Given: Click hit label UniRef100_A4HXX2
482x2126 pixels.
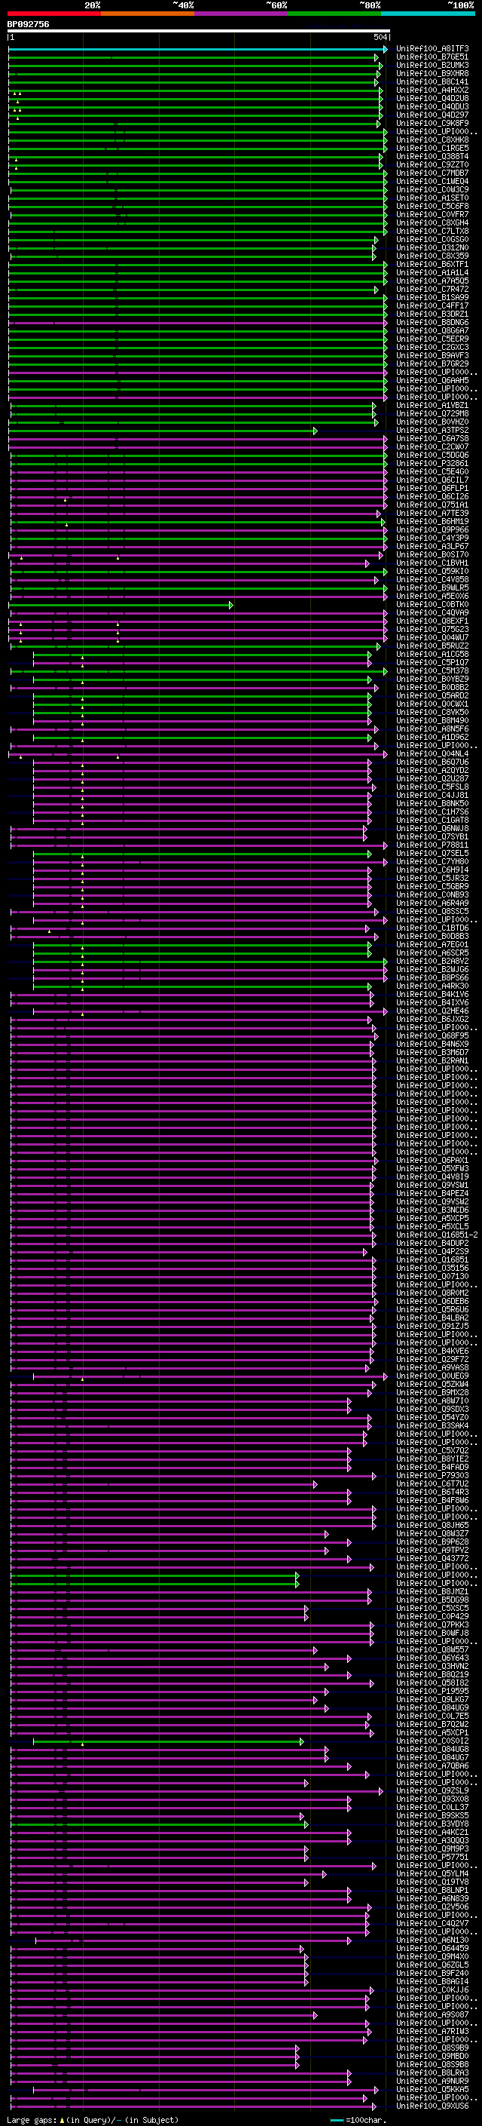Looking at the screenshot, I should (x=432, y=90).
